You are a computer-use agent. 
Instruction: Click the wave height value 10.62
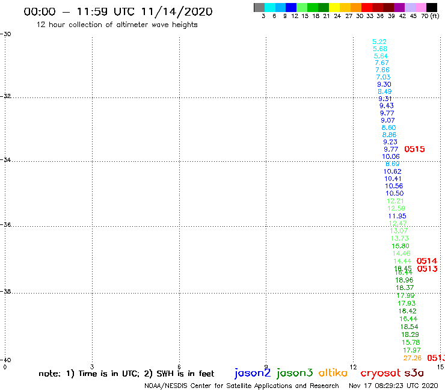pyautogui.click(x=393, y=171)
